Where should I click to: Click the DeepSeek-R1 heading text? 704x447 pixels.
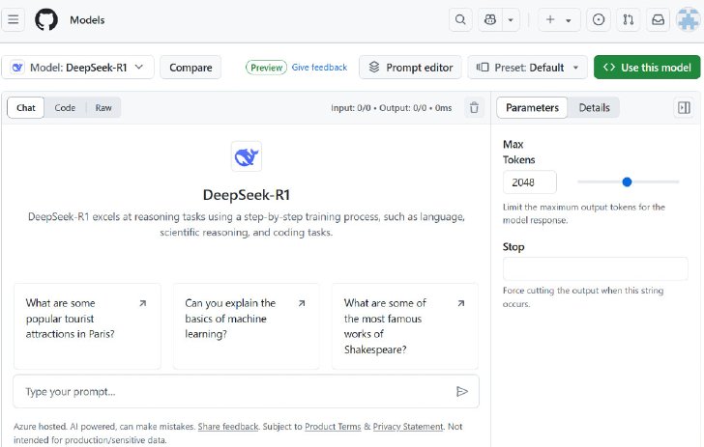(247, 195)
